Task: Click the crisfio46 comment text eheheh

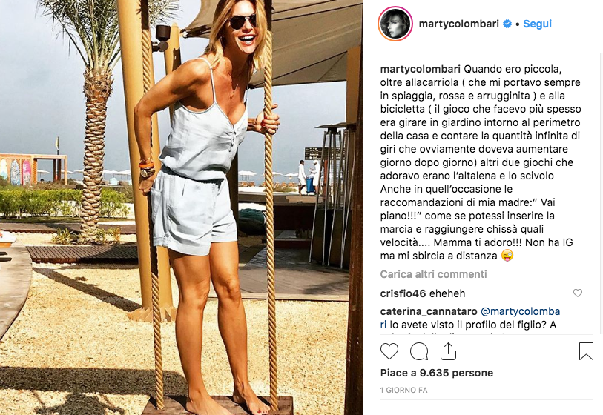Action: pyautogui.click(x=447, y=293)
